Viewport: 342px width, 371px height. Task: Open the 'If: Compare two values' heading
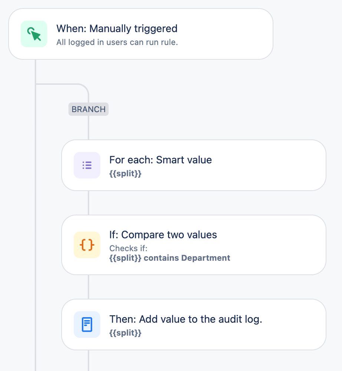(163, 235)
